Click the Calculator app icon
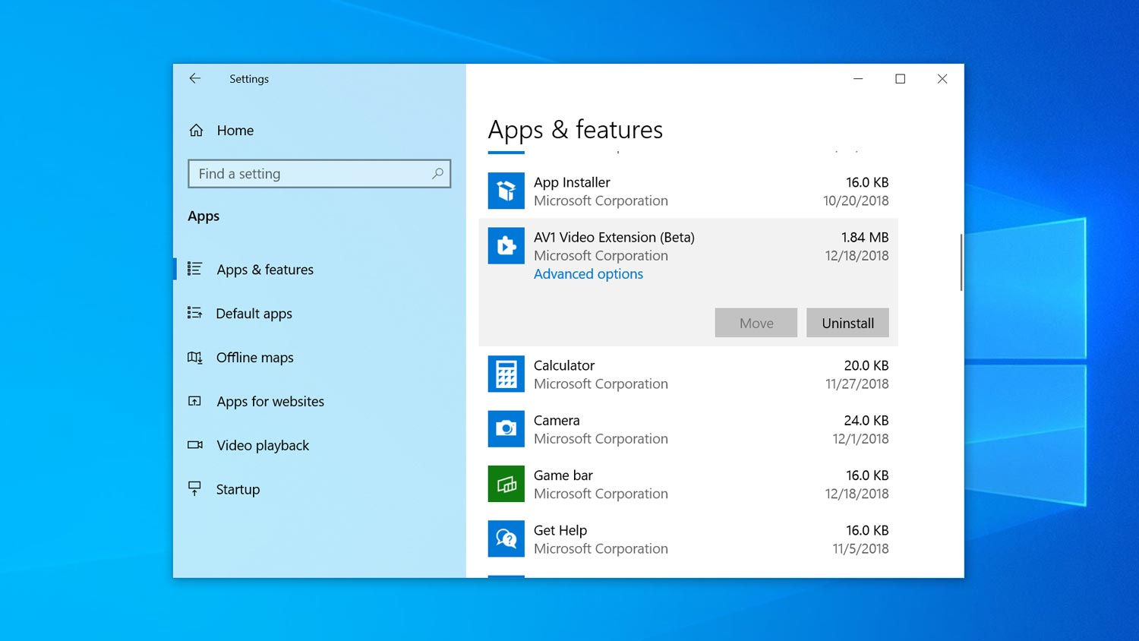This screenshot has height=641, width=1139. [506, 374]
